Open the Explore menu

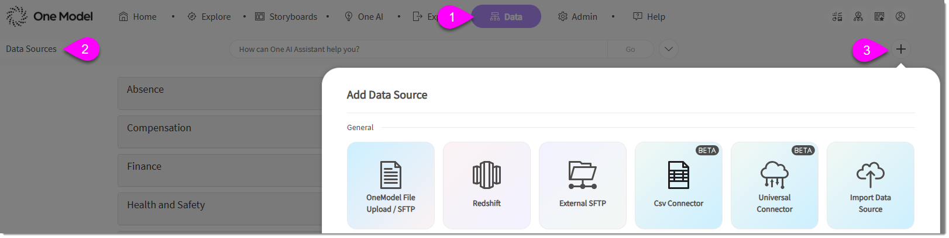click(x=209, y=17)
